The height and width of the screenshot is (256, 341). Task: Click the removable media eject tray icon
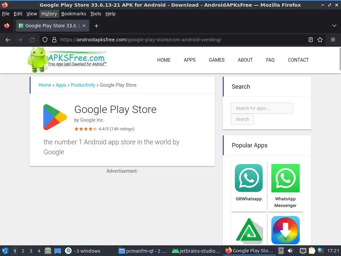[281, 251]
